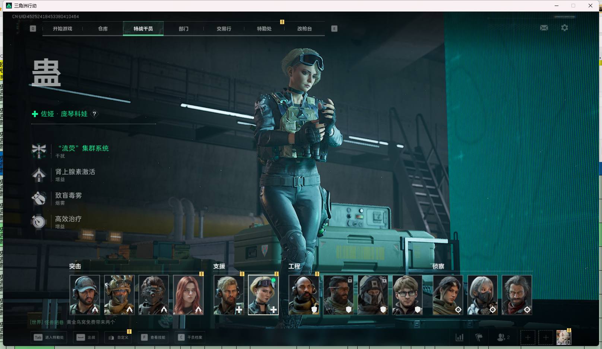The height and width of the screenshot is (349, 602).
Task: Open the mail inbox envelope icon
Action: 544,28
